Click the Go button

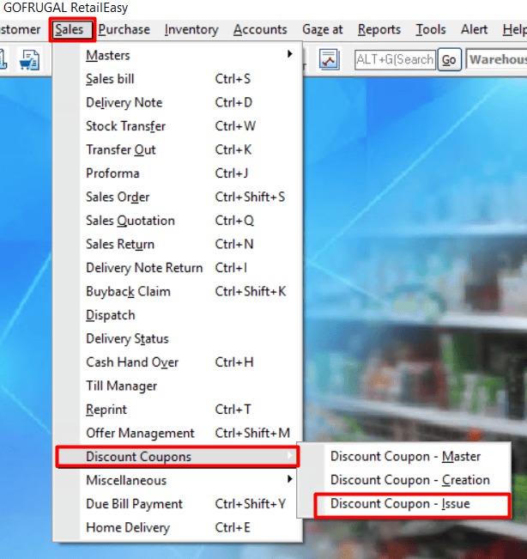click(x=449, y=59)
